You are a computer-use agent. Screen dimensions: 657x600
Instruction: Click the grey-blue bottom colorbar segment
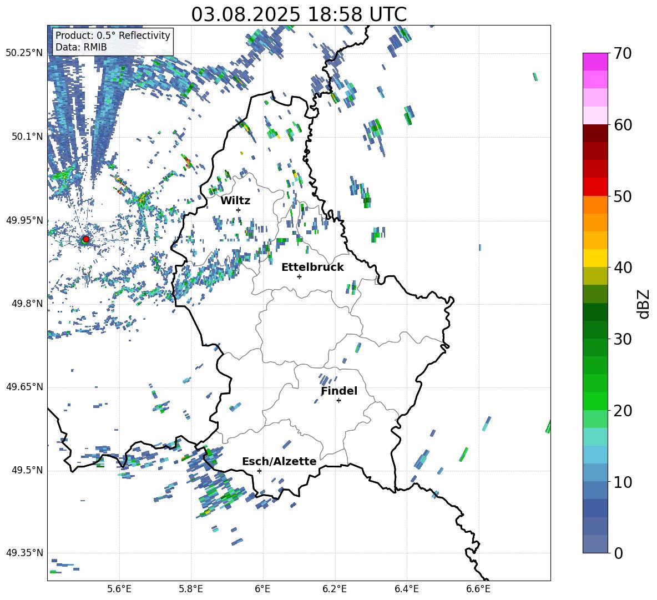[x=595, y=544]
